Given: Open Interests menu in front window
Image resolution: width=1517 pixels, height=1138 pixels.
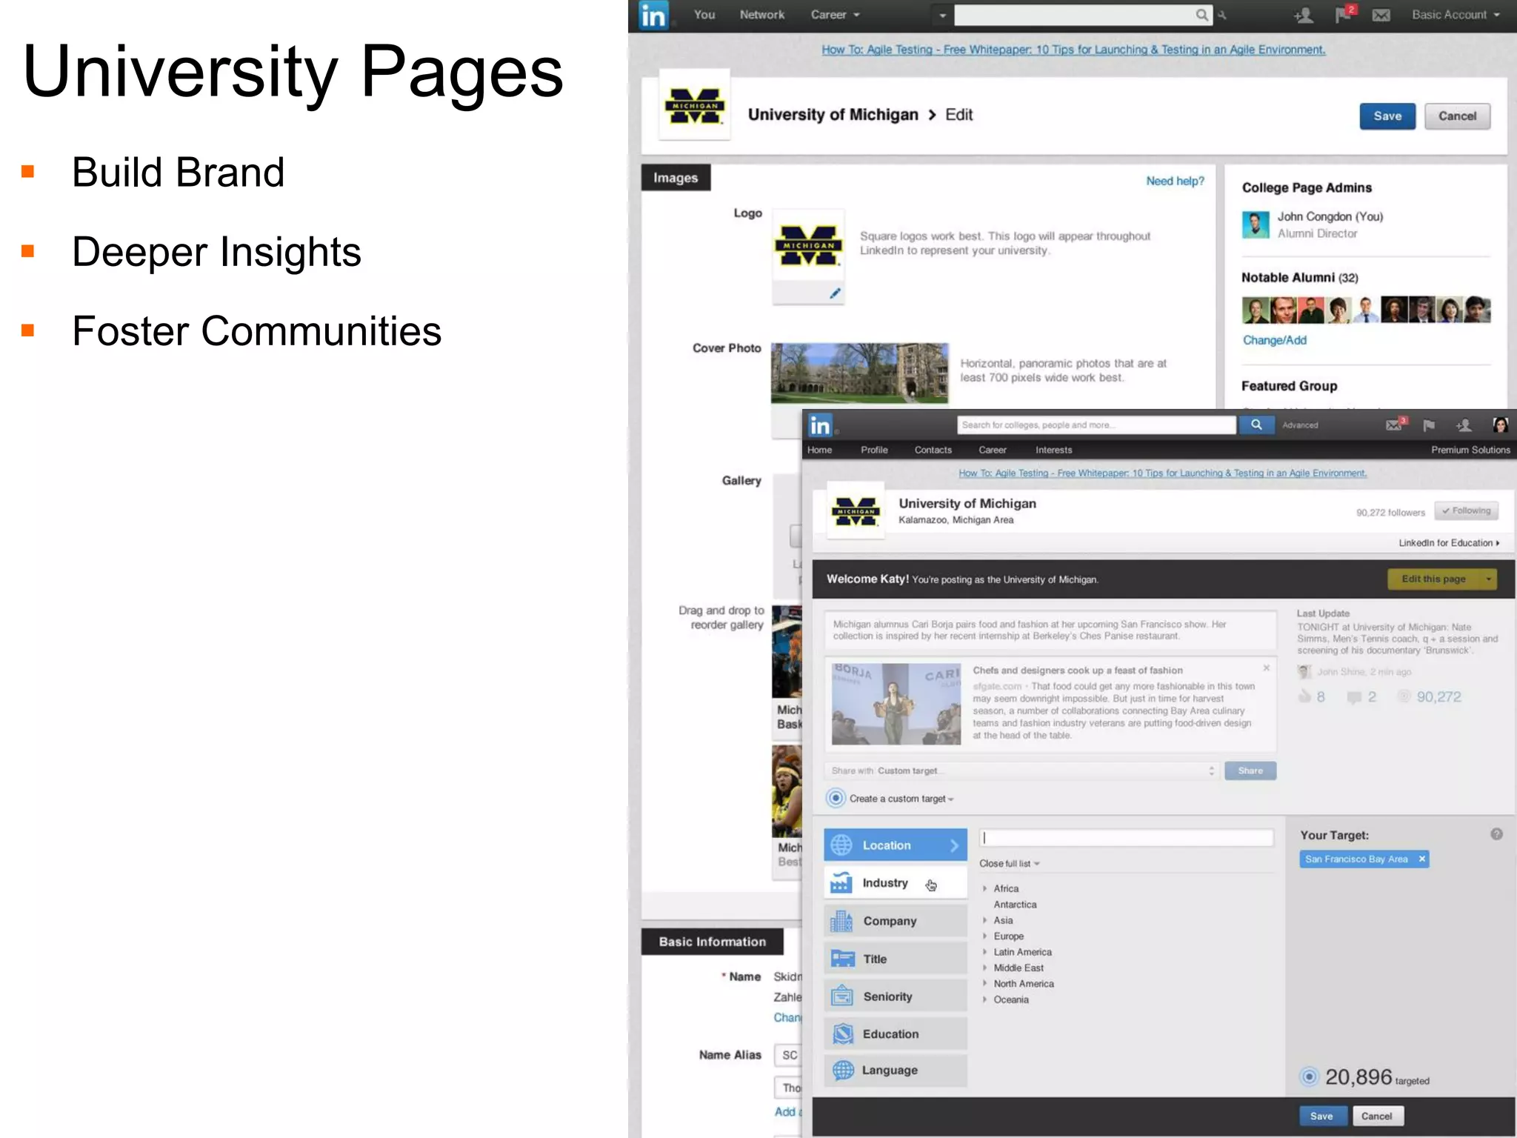Looking at the screenshot, I should tap(1053, 450).
